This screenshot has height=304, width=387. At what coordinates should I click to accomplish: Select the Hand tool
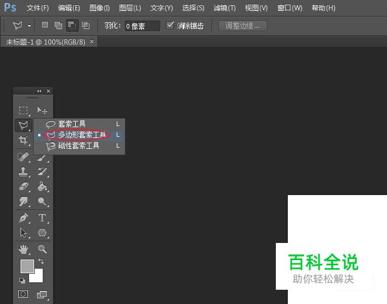click(x=23, y=249)
